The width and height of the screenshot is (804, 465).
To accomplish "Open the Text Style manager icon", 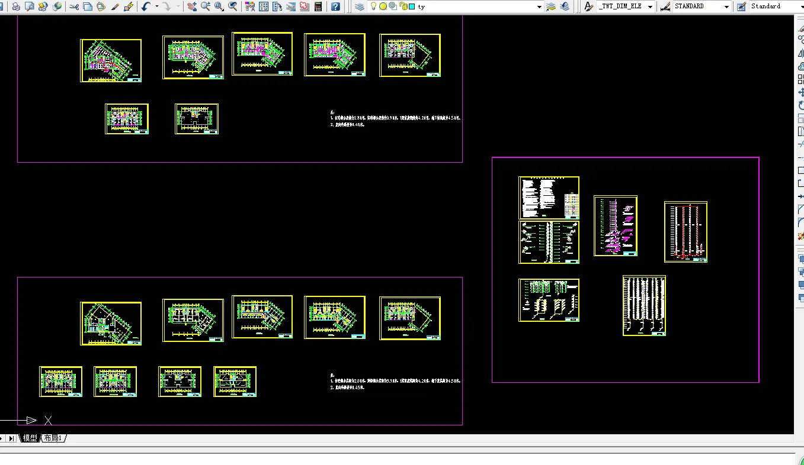I will coord(588,7).
